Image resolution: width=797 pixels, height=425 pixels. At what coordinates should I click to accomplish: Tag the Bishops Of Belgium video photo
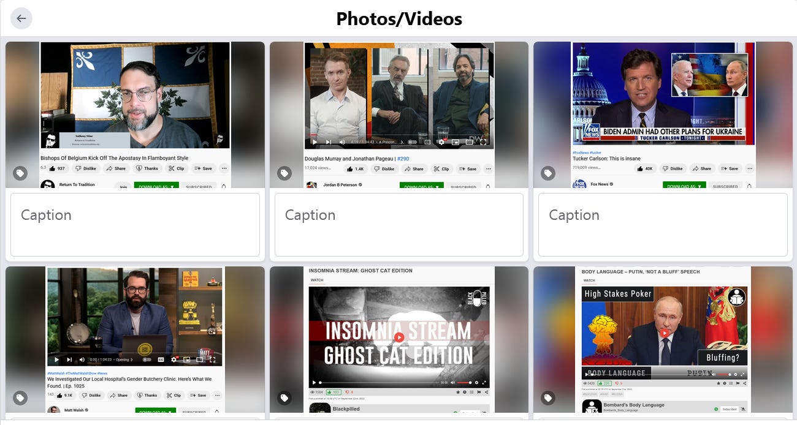[x=20, y=173]
